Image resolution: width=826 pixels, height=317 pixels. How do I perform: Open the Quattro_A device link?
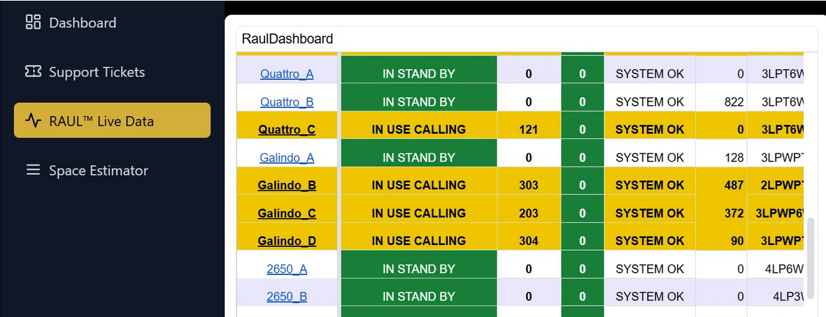click(287, 73)
